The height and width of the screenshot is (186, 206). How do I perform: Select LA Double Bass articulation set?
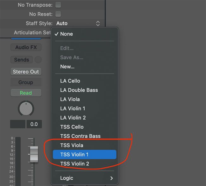(79, 90)
